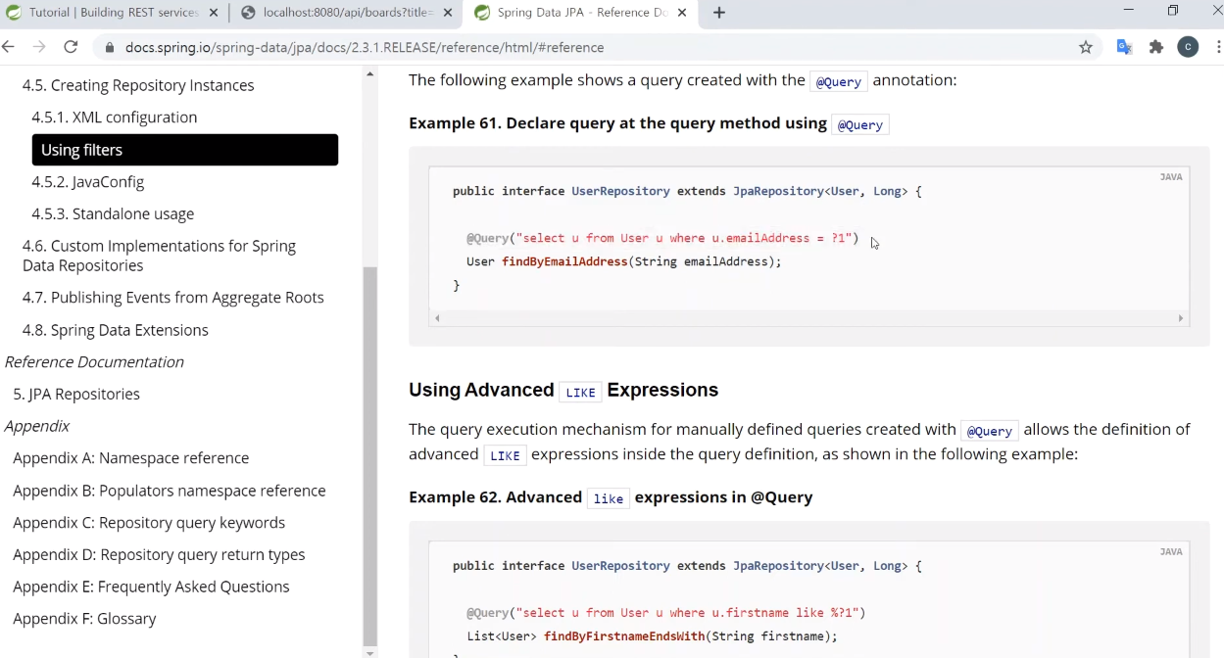This screenshot has width=1224, height=658.
Task: Restore down the browser window
Action: [1173, 11]
